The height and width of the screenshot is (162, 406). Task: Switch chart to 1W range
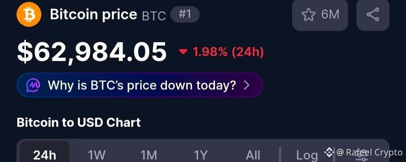coord(97,155)
